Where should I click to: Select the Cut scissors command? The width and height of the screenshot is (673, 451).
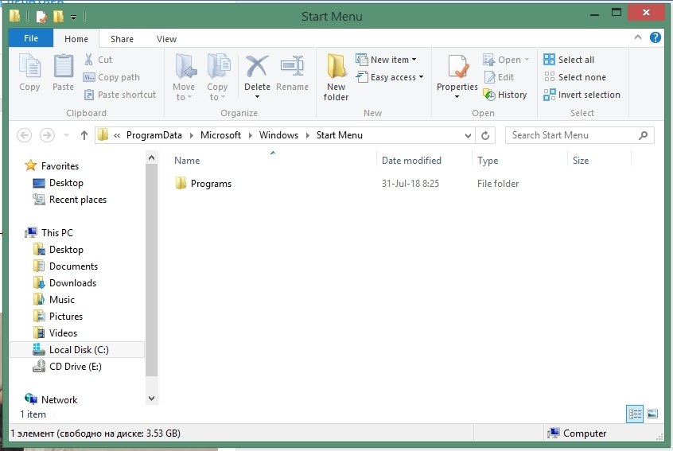pyautogui.click(x=98, y=60)
